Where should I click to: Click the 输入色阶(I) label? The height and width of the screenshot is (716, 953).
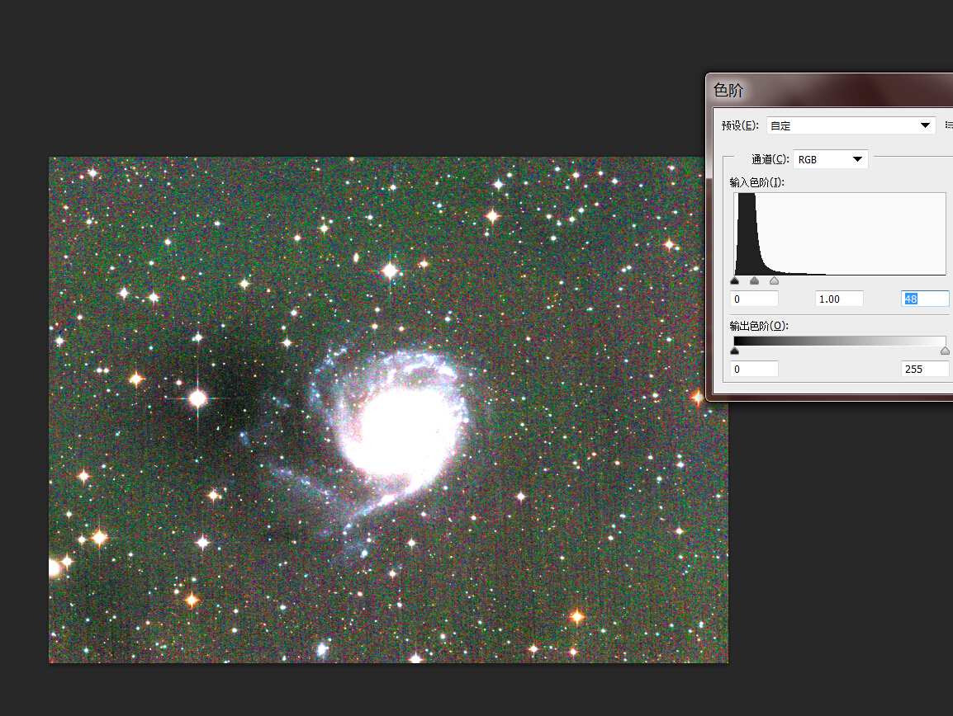click(x=756, y=182)
